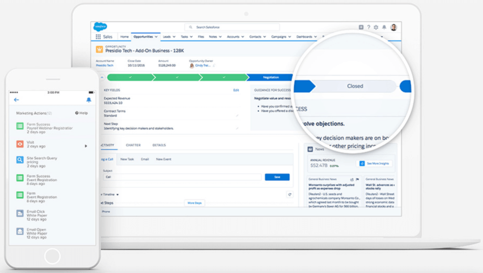Flag the Monsanto news article
This screenshot has height=273, width=483.
coord(358,179)
